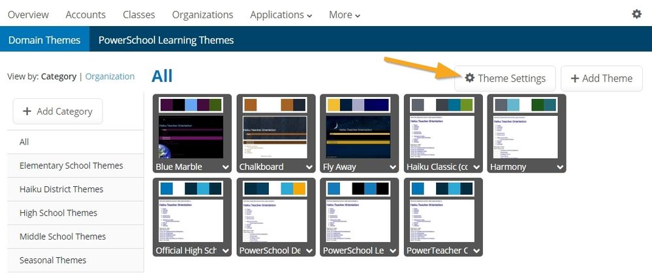The width and height of the screenshot is (652, 276).
Task: Open PowerTeacher theme dropdown arrow
Action: pos(476,251)
